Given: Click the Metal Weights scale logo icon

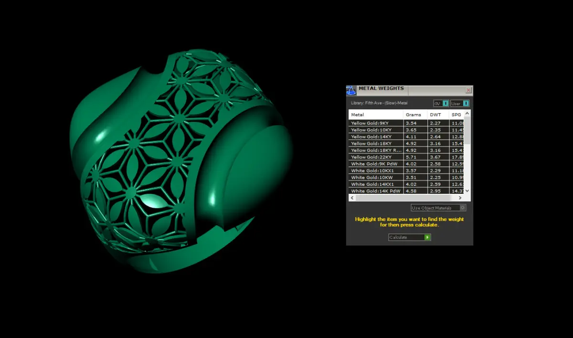Looking at the screenshot, I should 351,90.
